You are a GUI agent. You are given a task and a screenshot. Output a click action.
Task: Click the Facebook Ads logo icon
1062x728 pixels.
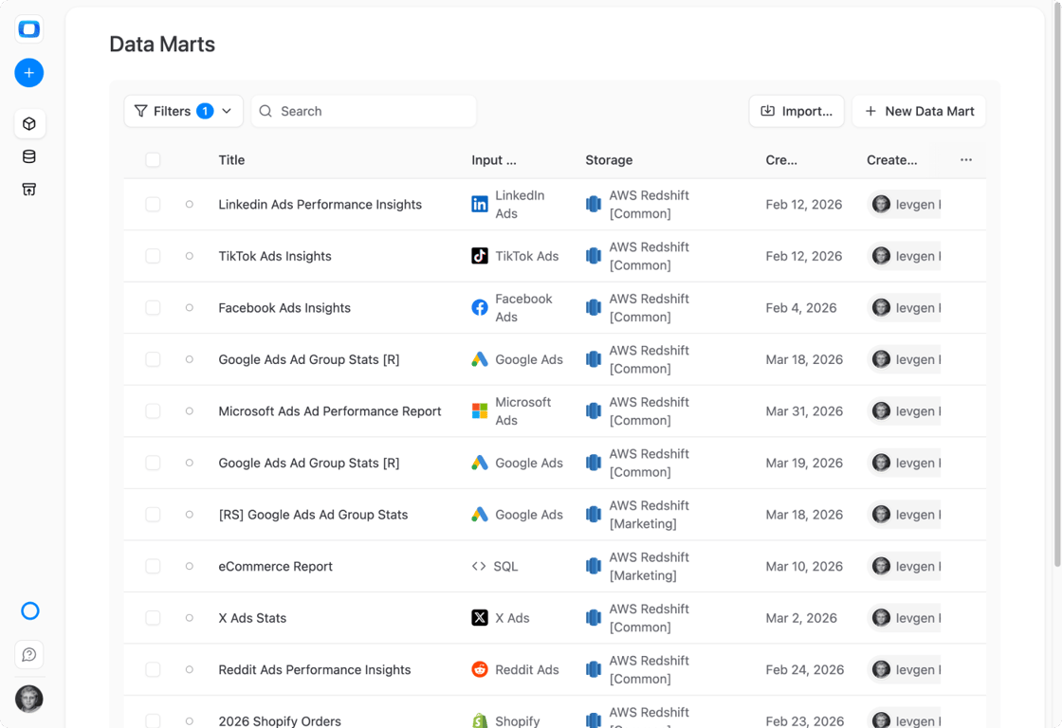(x=480, y=307)
